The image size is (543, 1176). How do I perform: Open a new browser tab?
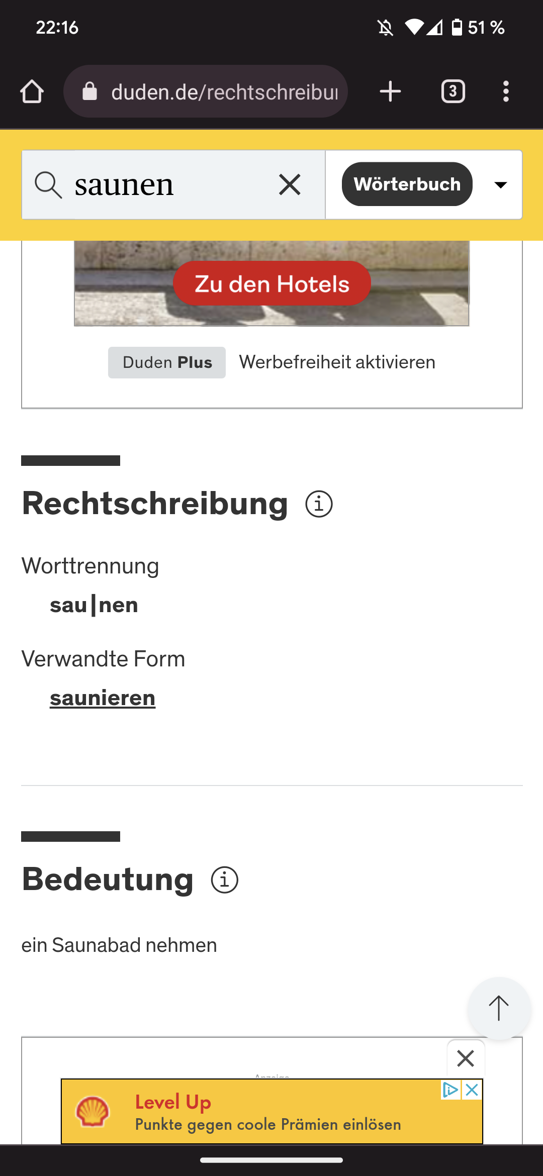click(x=390, y=92)
